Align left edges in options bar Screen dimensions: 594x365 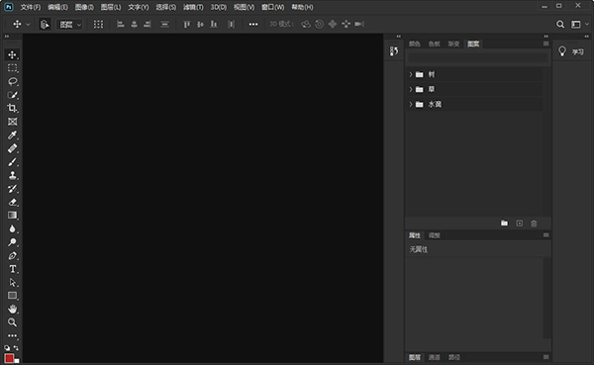121,24
